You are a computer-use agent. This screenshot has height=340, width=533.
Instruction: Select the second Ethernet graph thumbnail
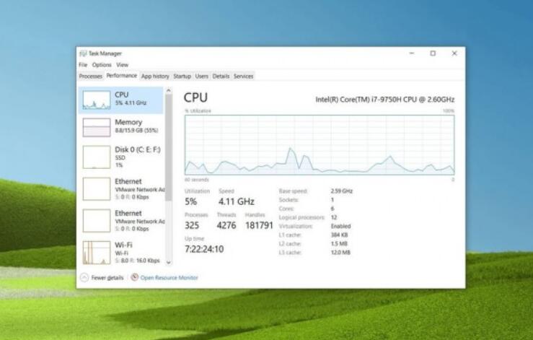(97, 221)
